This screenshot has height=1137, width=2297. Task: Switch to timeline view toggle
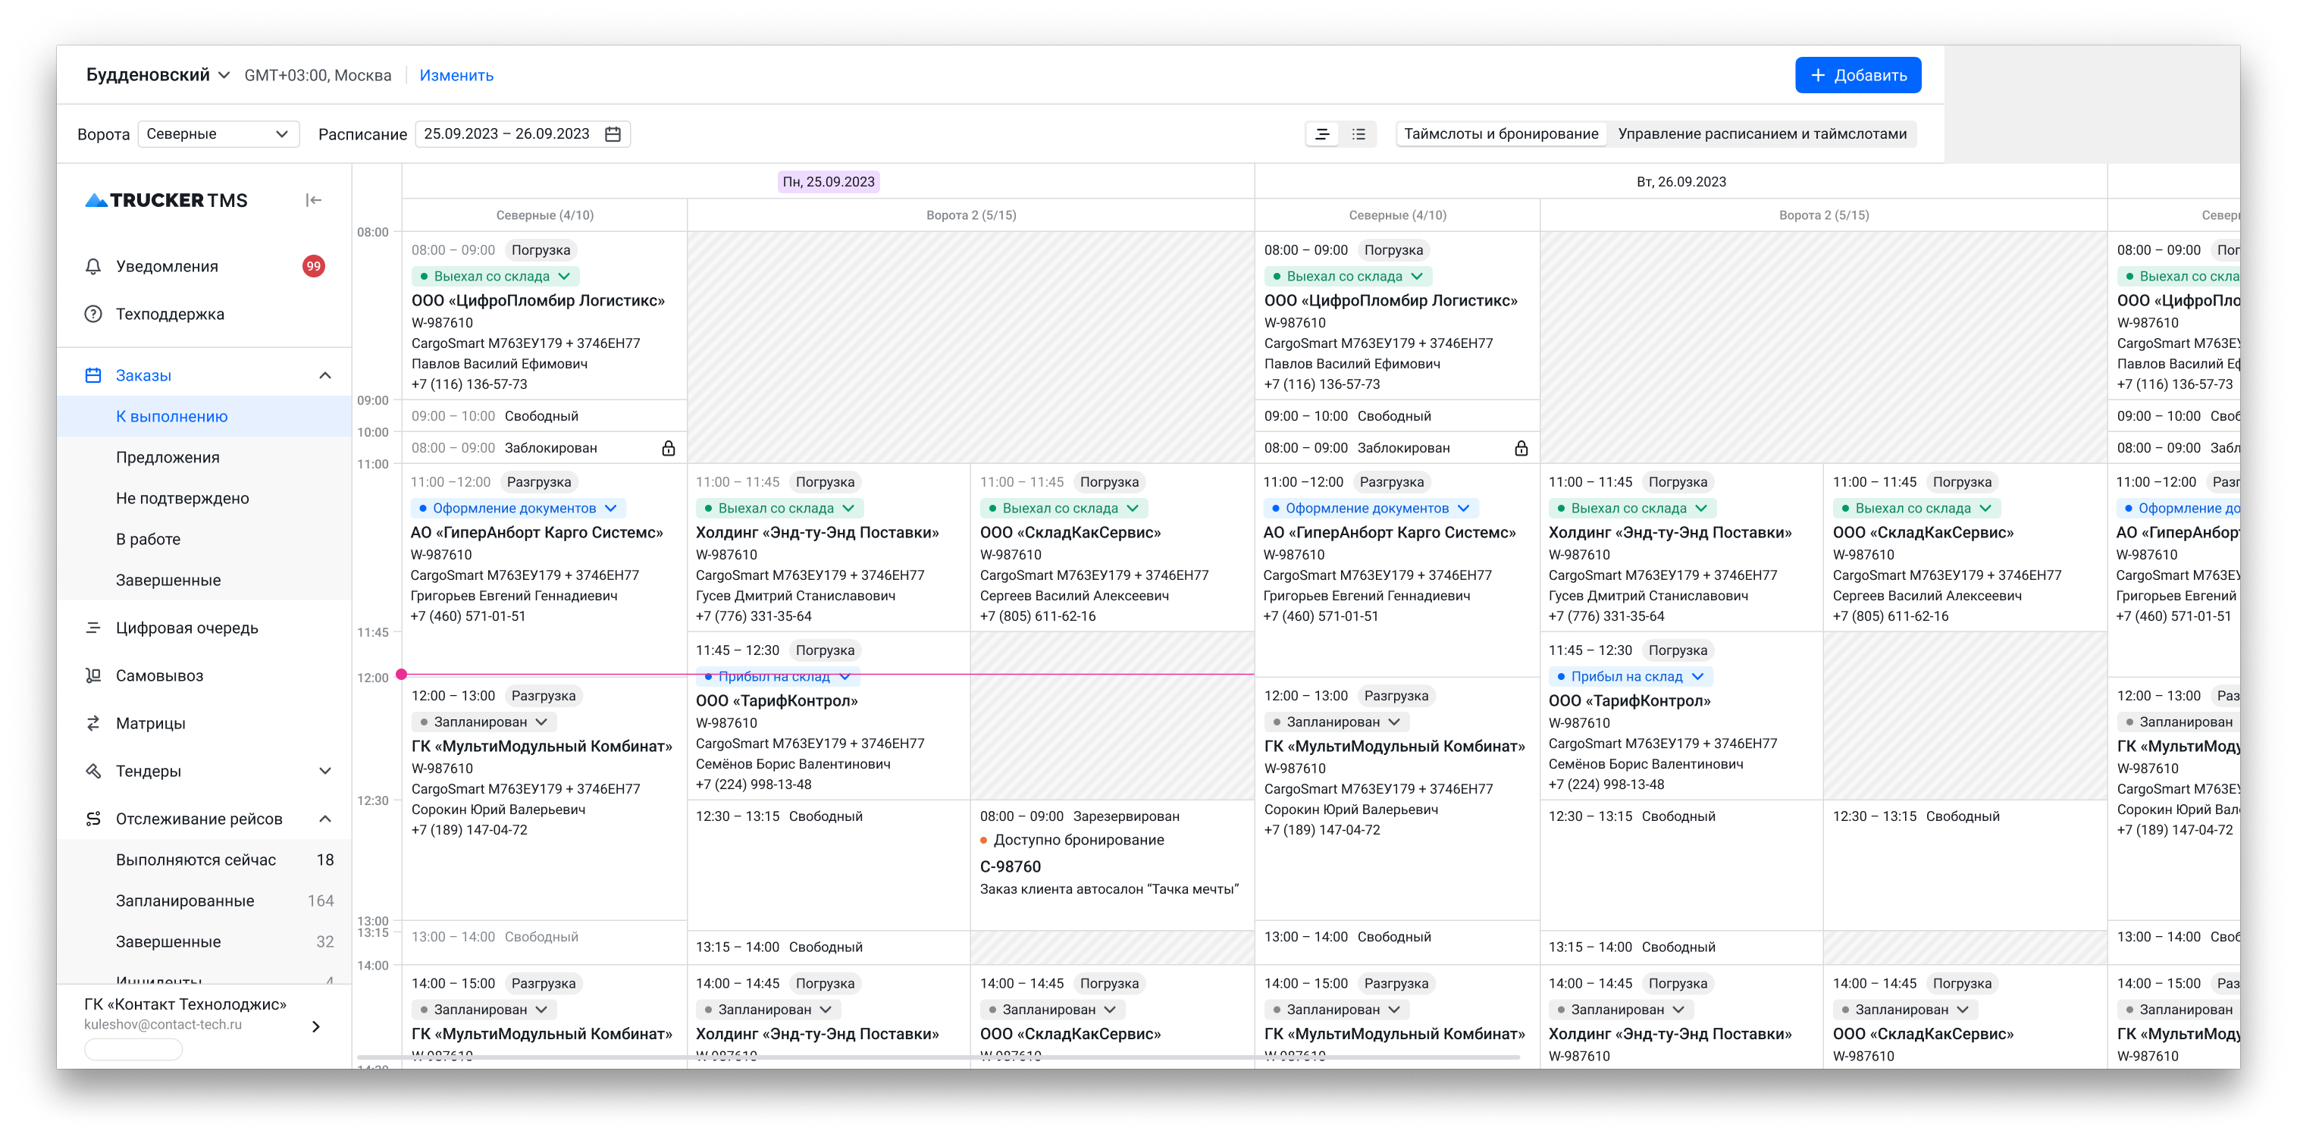[x=1322, y=133]
